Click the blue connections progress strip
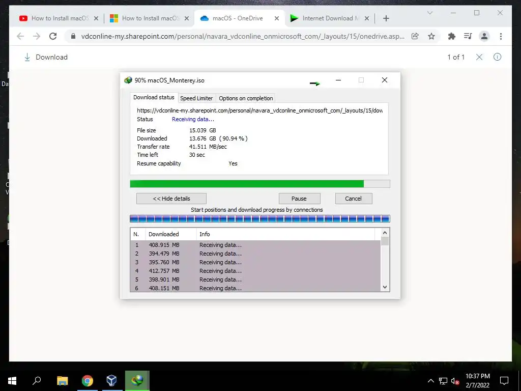Image resolution: width=521 pixels, height=391 pixels. (260, 219)
